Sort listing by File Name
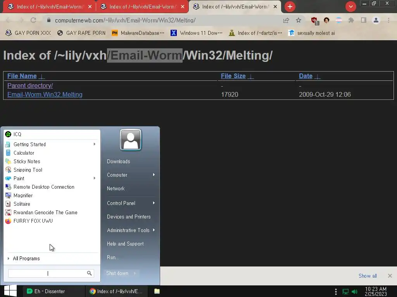This screenshot has height=297, width=397. 22,76
